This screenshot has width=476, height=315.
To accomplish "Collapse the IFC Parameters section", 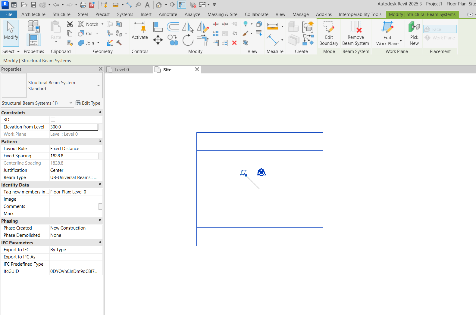I will (100, 242).
